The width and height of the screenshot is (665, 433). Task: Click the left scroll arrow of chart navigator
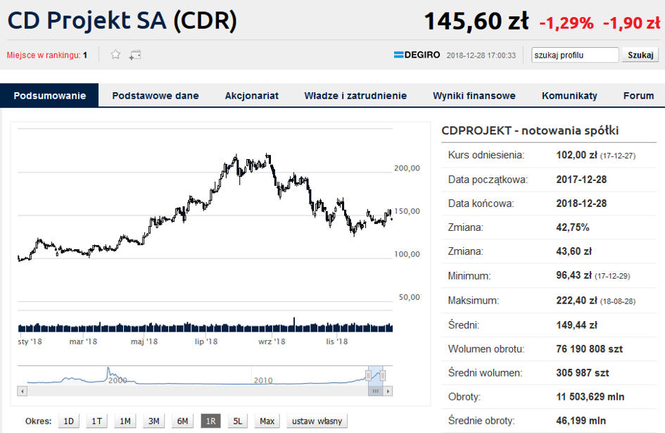tap(22, 391)
